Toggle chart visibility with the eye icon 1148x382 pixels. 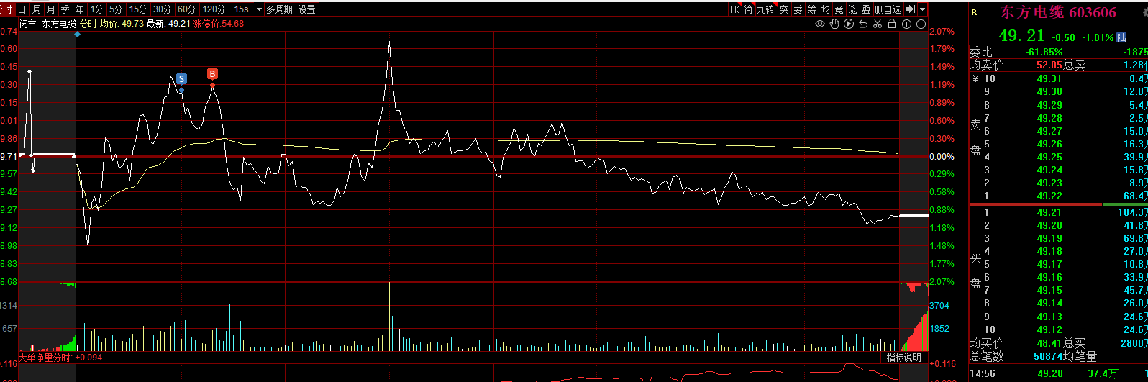pos(820,24)
